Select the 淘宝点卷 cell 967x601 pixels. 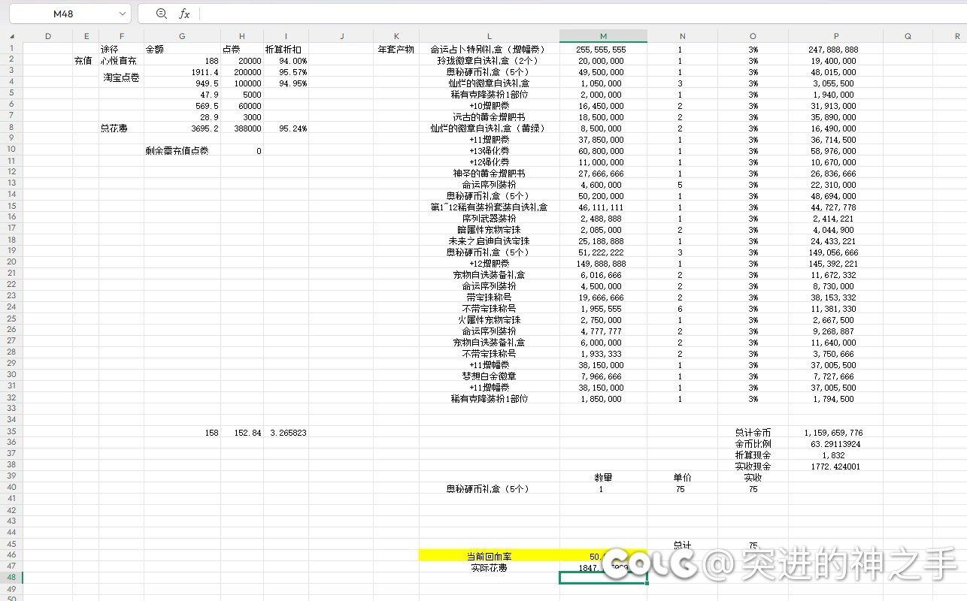(x=121, y=77)
